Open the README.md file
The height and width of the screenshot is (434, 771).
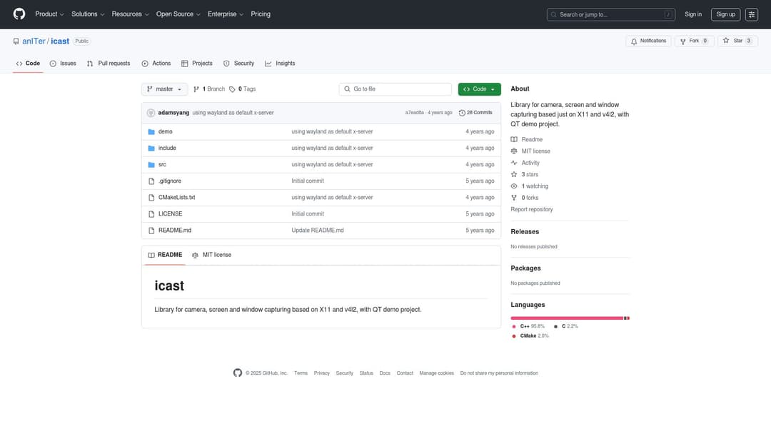click(175, 231)
